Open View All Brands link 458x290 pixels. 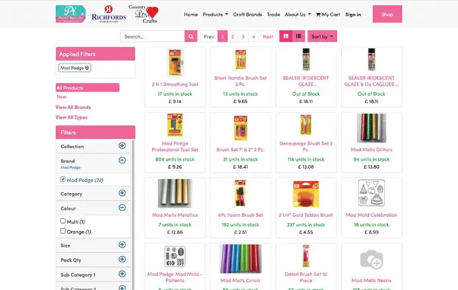[73, 108]
